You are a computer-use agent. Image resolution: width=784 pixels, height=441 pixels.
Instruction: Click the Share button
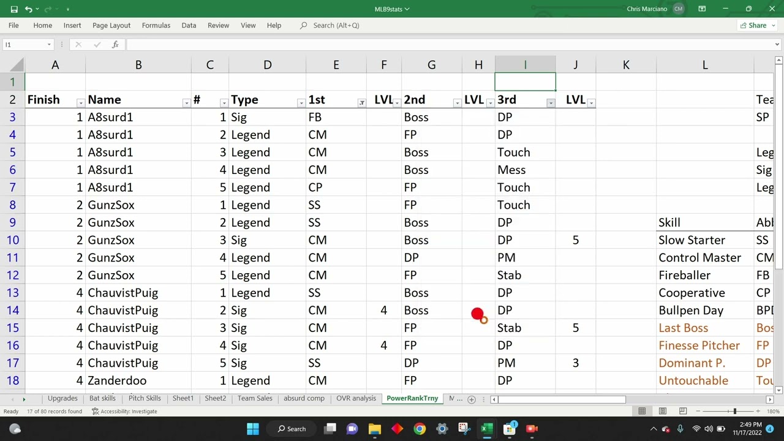757,26
